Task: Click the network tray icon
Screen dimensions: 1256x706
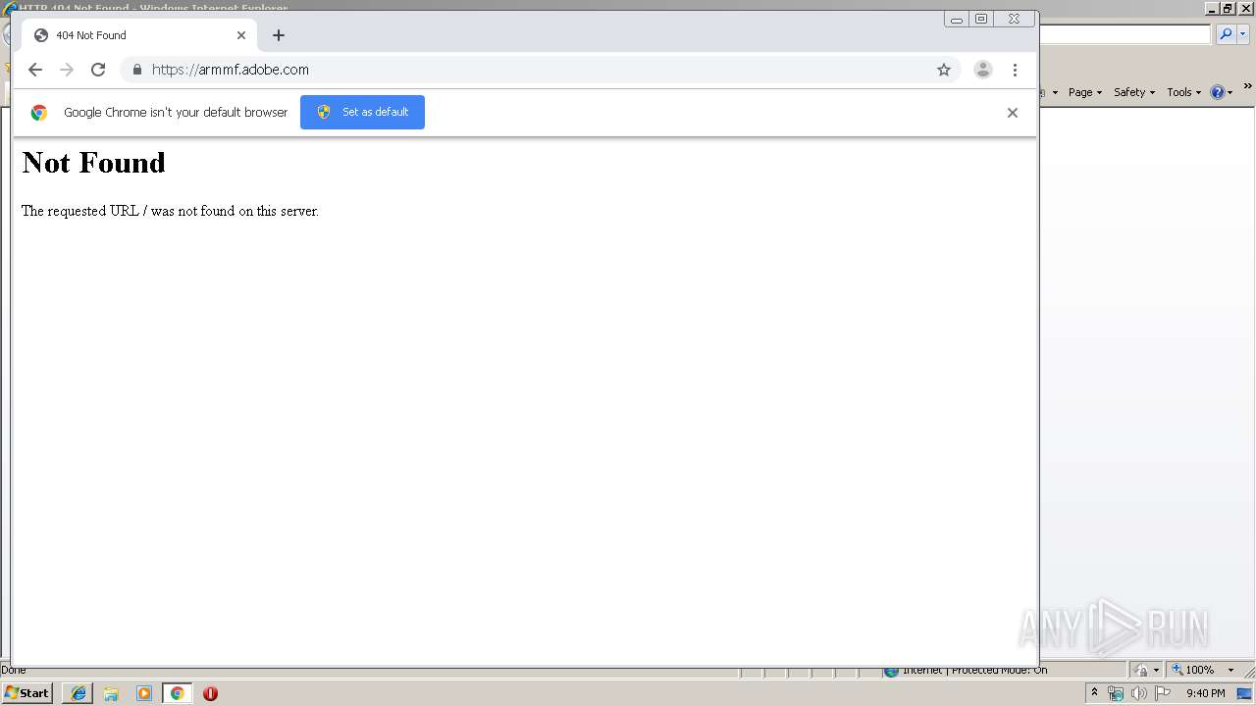Action: pos(1116,693)
